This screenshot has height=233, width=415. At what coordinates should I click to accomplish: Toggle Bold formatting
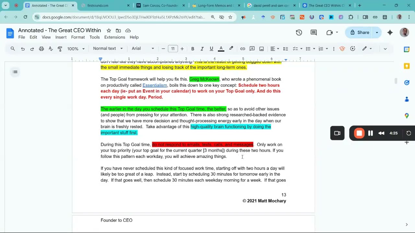click(193, 49)
